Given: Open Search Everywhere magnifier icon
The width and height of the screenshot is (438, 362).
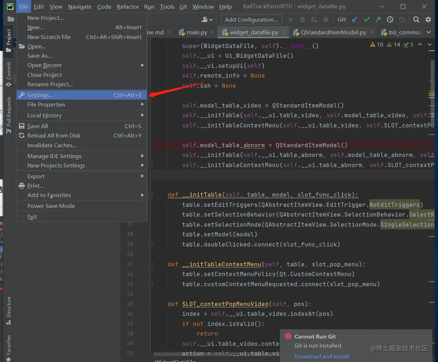Looking at the screenshot, I should point(416,19).
